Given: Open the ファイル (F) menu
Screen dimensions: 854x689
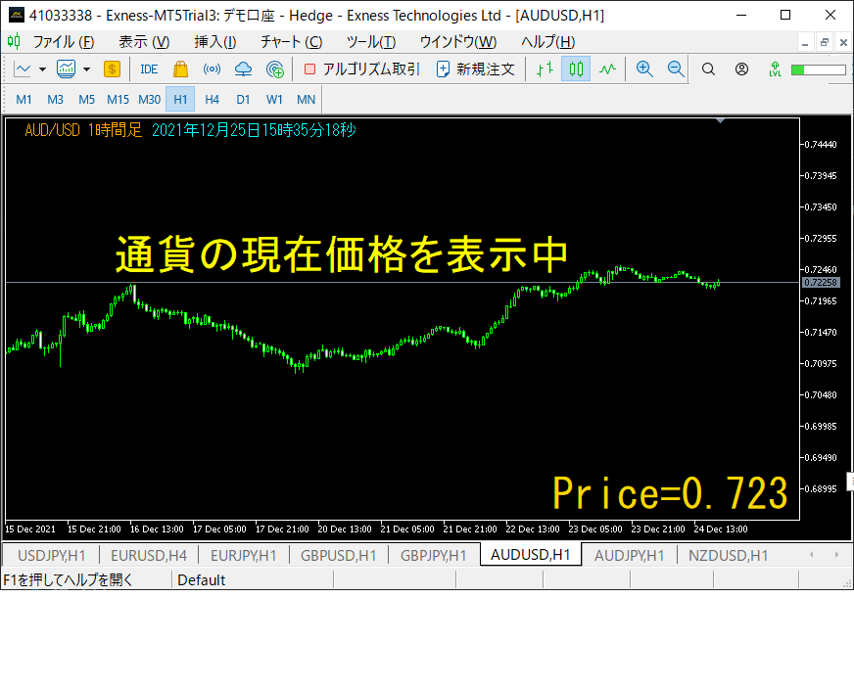Looking at the screenshot, I should click(64, 41).
